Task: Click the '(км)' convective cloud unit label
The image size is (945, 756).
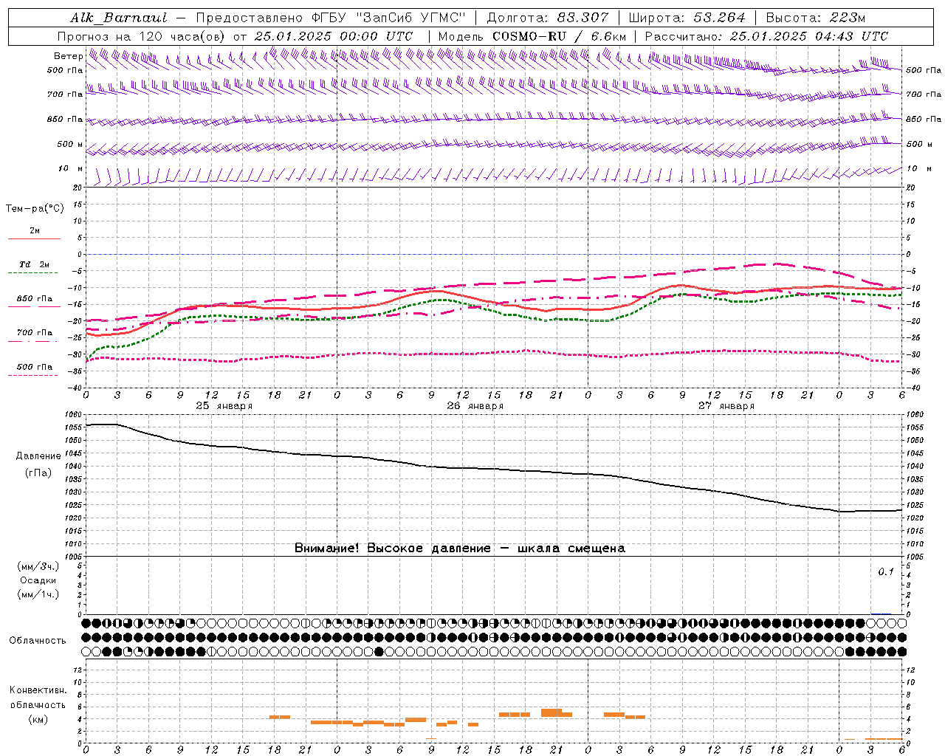Action: (x=38, y=719)
